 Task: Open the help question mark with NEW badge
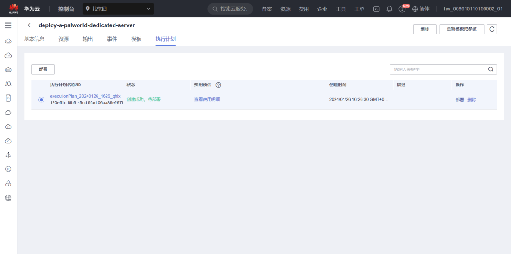402,9
